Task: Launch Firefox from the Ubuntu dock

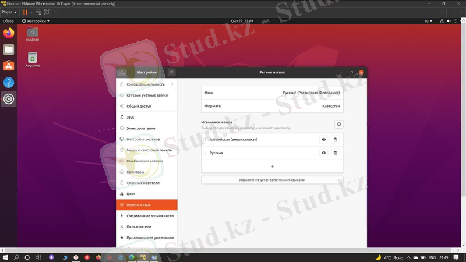Action: (x=9, y=33)
